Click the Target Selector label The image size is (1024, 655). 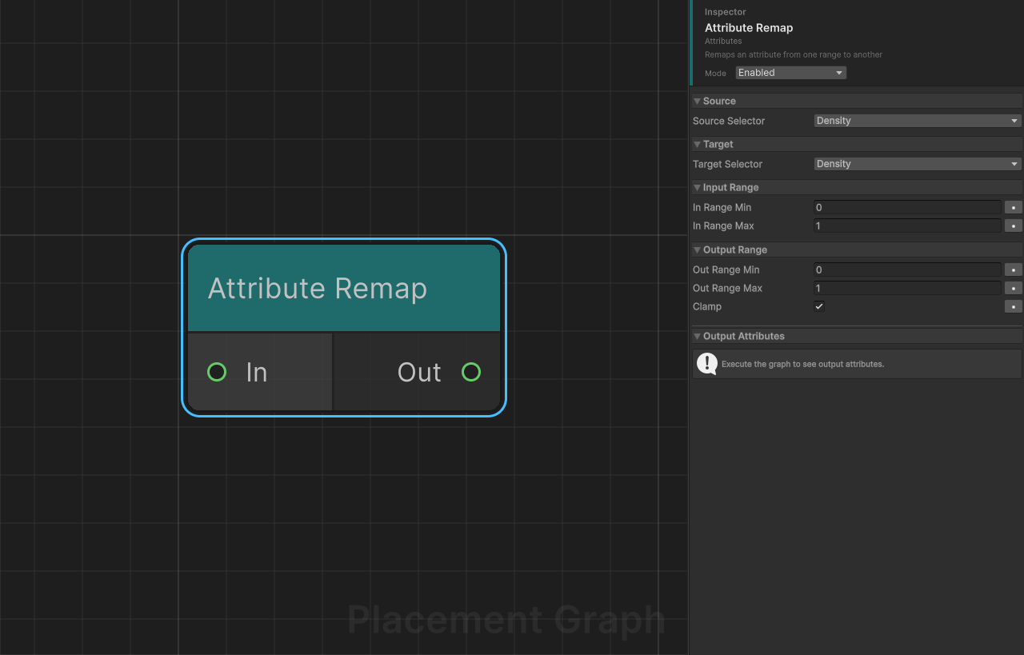pos(727,164)
